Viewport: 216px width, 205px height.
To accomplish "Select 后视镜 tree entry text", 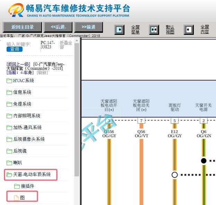I will [20, 151].
